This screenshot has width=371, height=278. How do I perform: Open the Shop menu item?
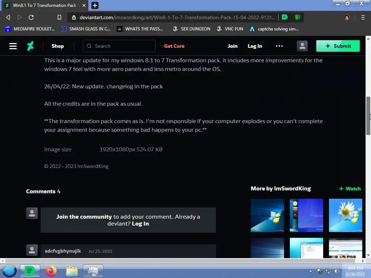click(x=58, y=46)
